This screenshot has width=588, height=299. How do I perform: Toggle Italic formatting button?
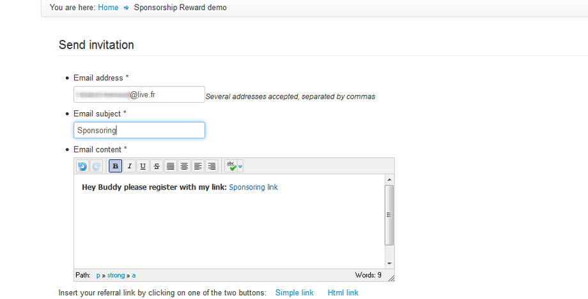click(x=129, y=166)
